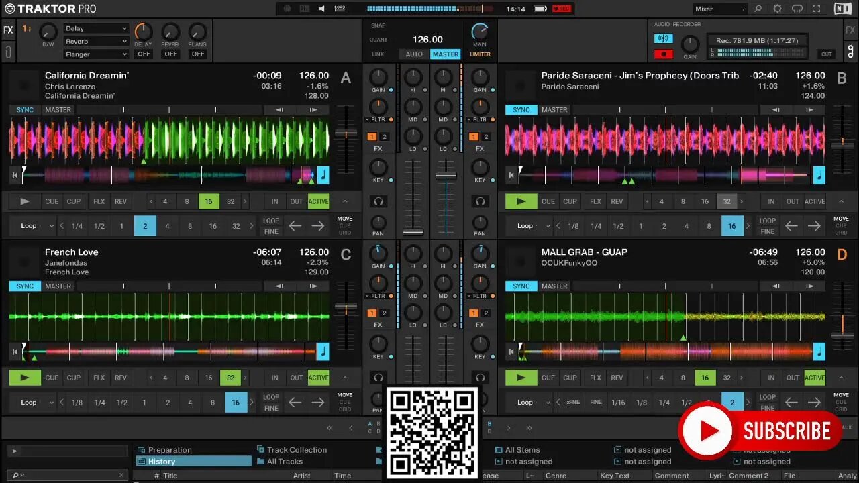Viewport: 859px width, 483px height.
Task: Click CUT button in Audio Recorder
Action: [827, 54]
